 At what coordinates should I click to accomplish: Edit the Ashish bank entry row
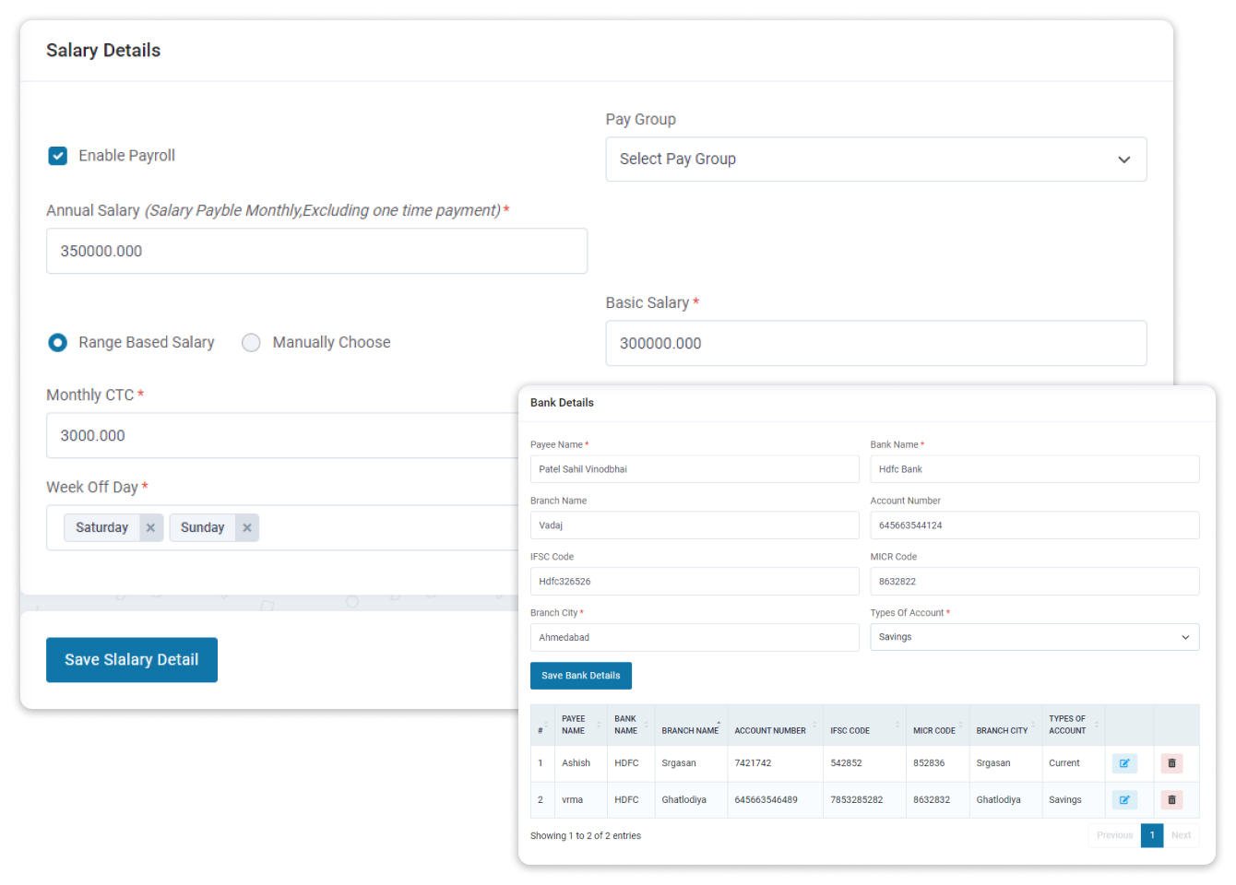[x=1123, y=763]
